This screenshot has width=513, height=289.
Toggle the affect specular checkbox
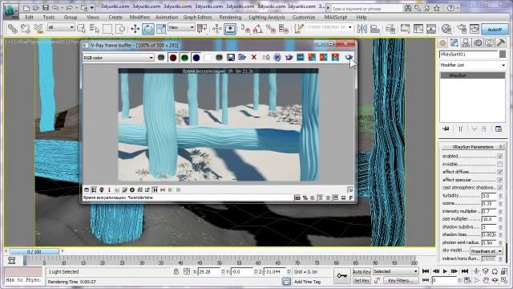[x=499, y=180]
